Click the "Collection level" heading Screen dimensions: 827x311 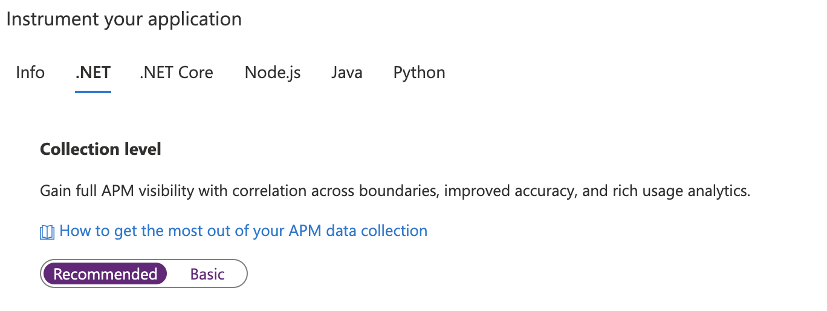click(100, 149)
